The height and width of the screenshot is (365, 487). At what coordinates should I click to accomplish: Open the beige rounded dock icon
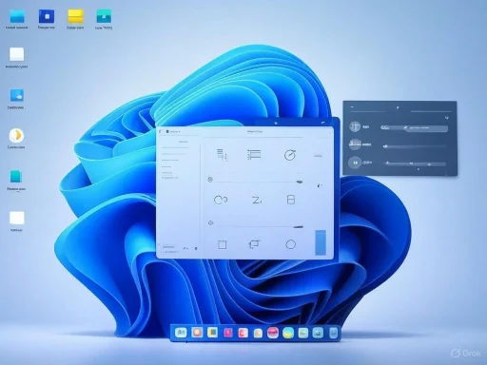click(x=258, y=333)
